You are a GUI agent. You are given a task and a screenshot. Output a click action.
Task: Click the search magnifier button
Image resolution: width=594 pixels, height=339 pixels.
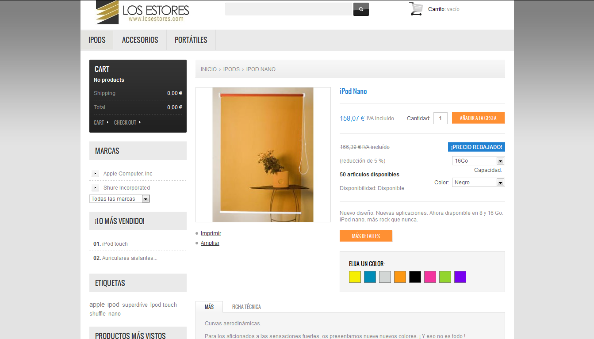coord(361,9)
